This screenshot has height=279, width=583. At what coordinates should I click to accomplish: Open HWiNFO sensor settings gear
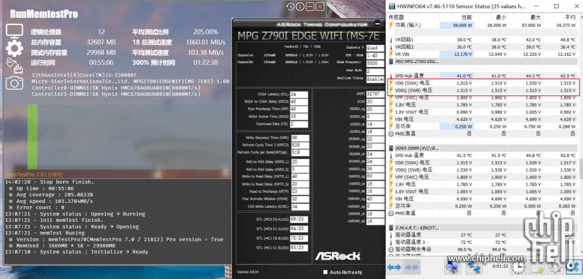click(x=556, y=267)
